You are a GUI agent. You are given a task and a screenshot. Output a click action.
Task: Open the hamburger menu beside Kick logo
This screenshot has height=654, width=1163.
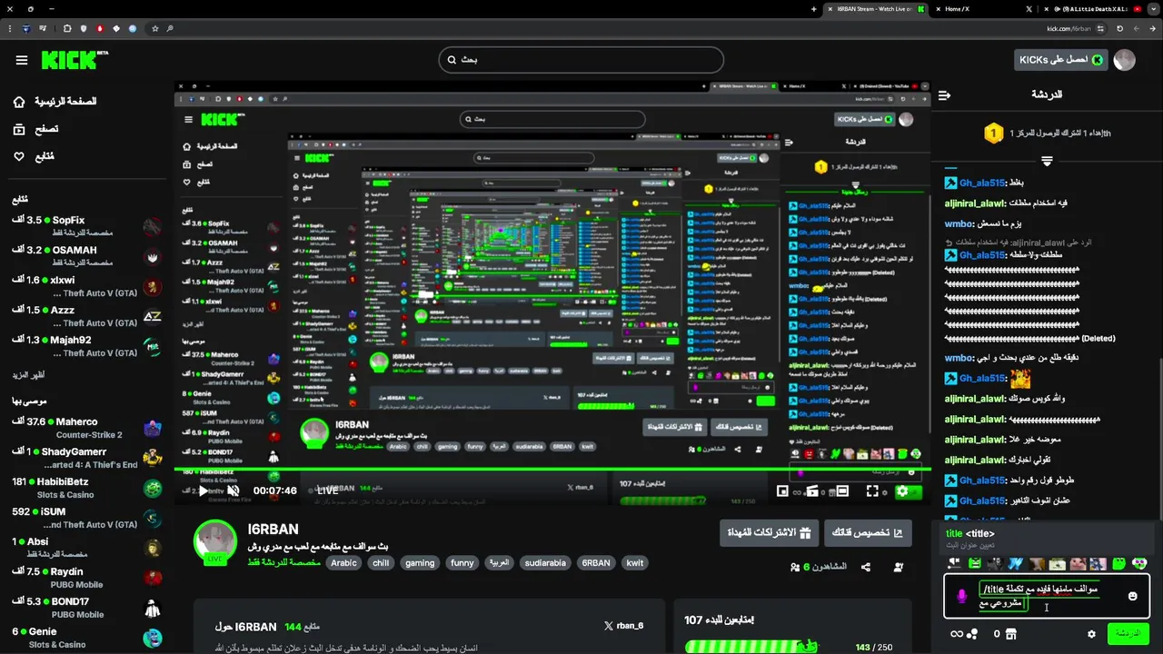tap(22, 60)
